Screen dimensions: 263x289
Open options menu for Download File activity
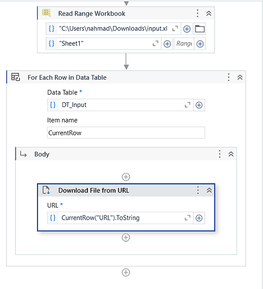(198, 190)
